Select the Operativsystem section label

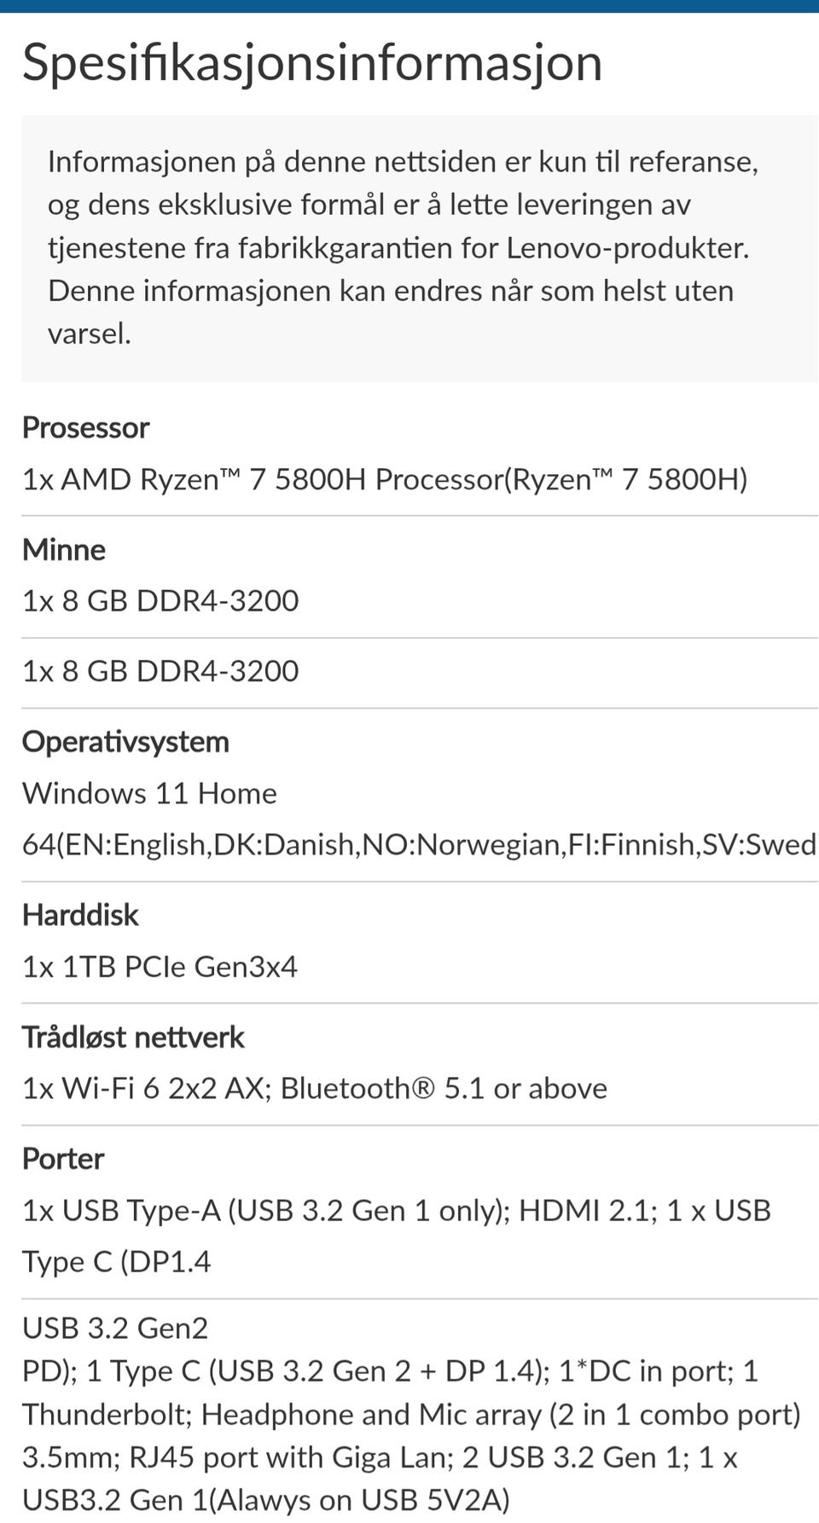pos(125,741)
